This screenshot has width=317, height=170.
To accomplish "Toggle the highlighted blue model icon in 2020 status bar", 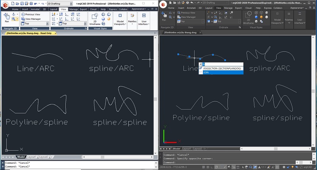I will coord(255,167).
